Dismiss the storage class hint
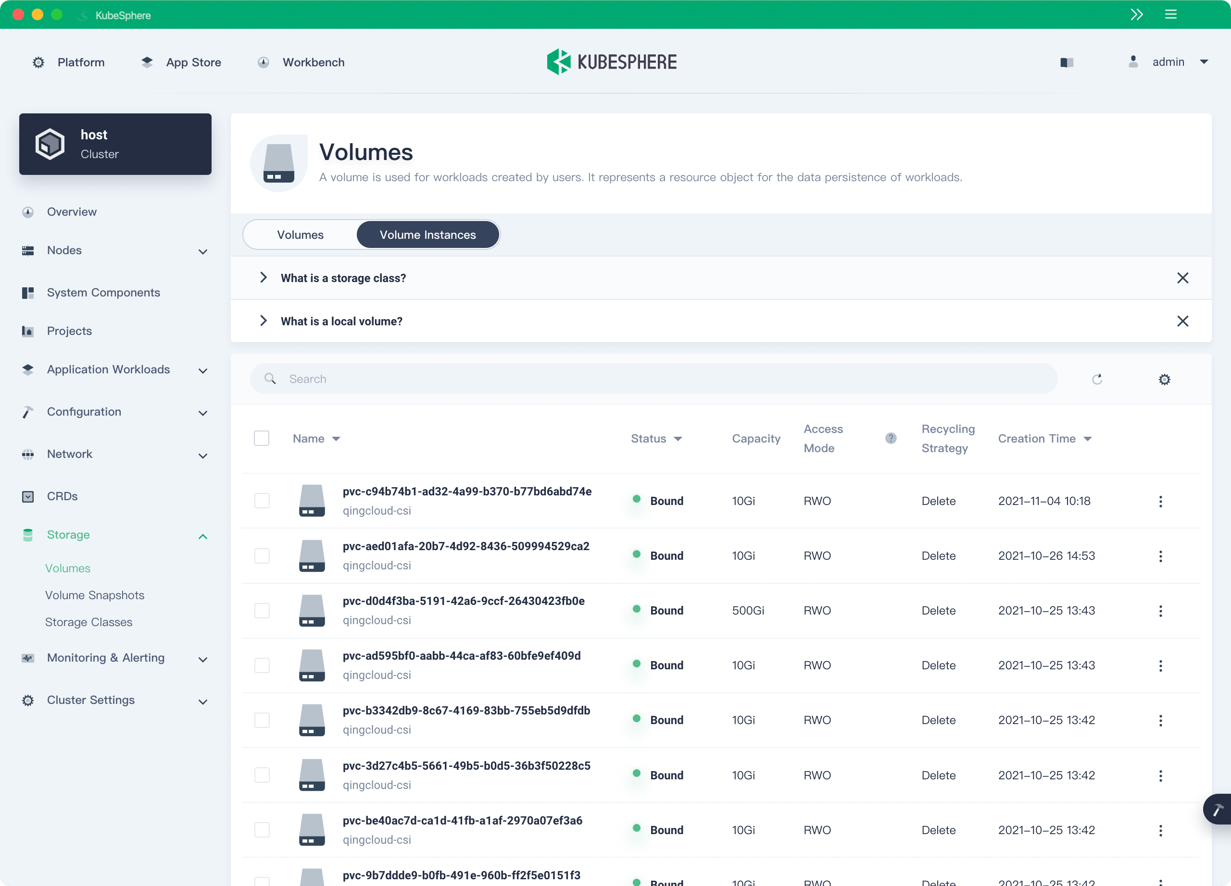This screenshot has height=886, width=1231. (x=1182, y=278)
